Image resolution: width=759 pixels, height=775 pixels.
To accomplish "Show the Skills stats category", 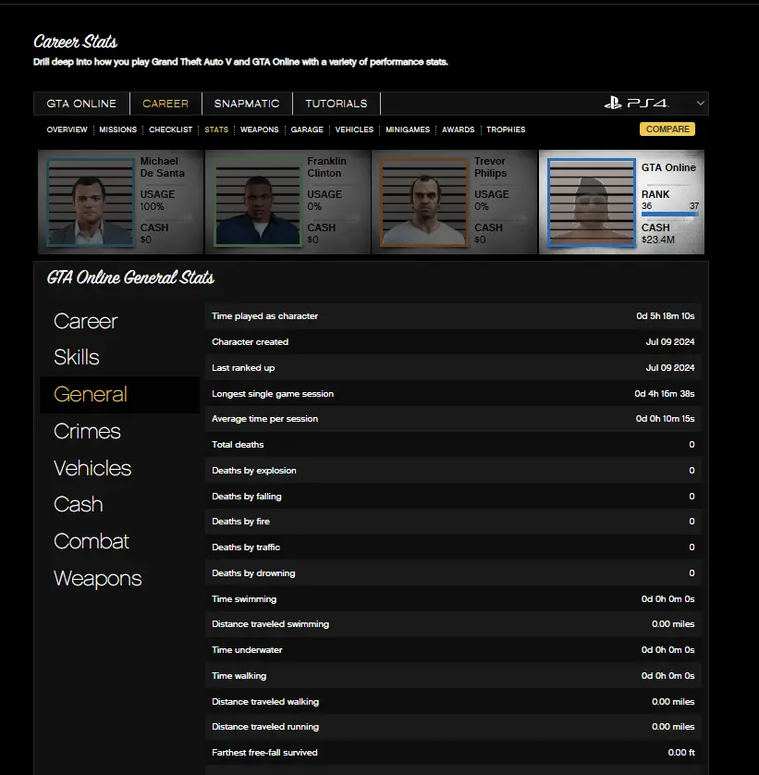I will [x=77, y=358].
